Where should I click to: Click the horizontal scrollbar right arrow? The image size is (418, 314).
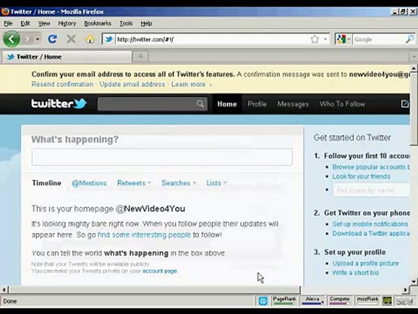pos(405,290)
